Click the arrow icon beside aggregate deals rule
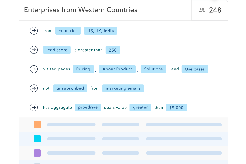The height and width of the screenshot is (164, 246). 34,107
